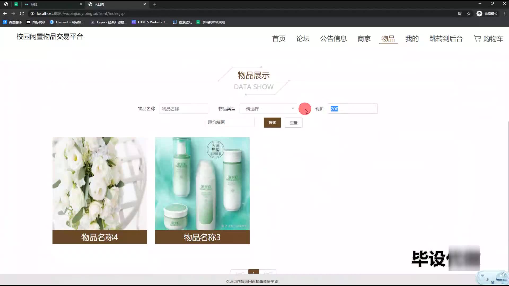Open the translate page icon

tap(460, 14)
